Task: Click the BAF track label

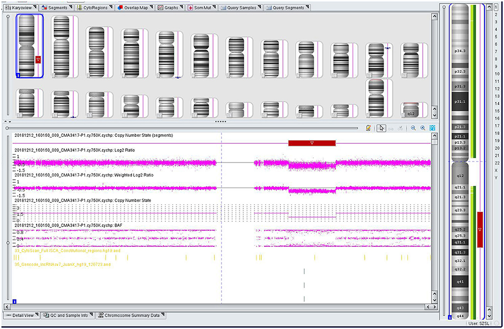Action: pos(69,226)
